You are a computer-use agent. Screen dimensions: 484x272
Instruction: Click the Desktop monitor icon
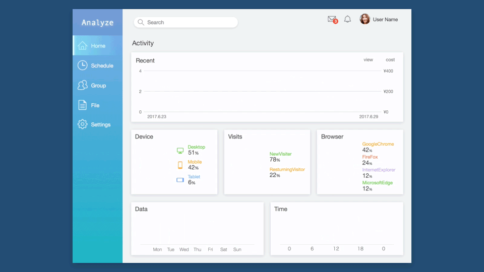pos(180,151)
